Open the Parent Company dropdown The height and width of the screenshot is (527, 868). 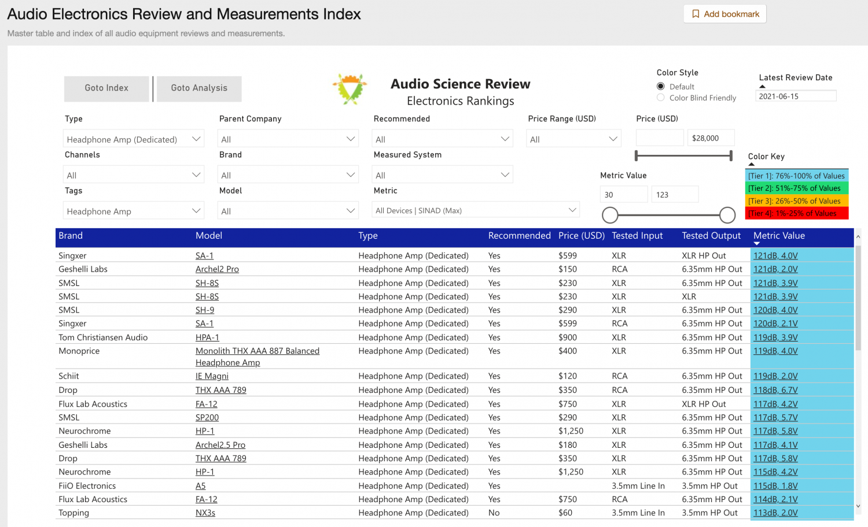pyautogui.click(x=288, y=139)
